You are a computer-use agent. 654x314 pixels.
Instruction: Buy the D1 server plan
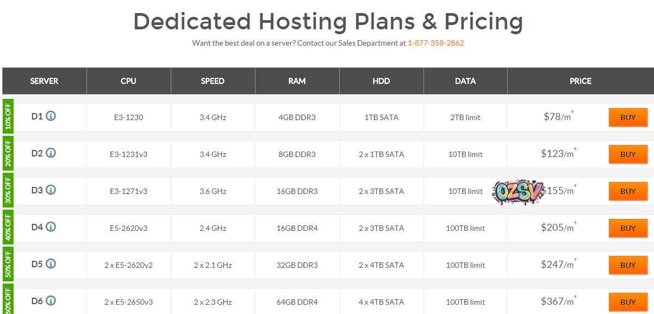point(627,117)
